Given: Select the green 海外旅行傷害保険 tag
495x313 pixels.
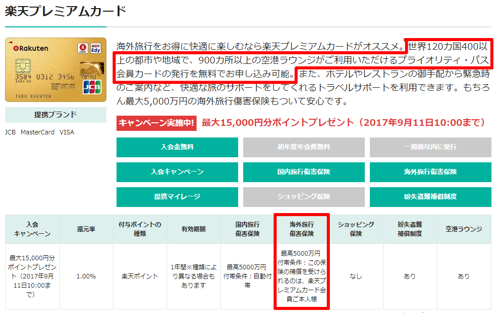Looking at the screenshot, I should click(x=430, y=172).
